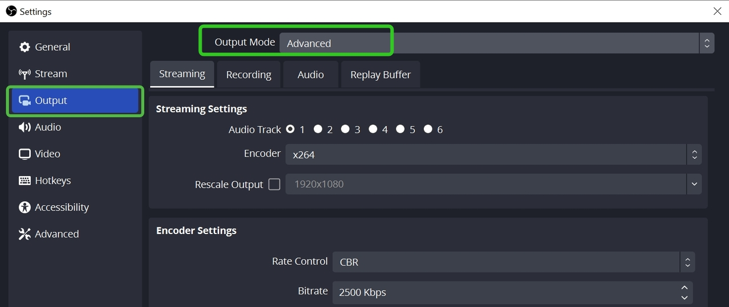The height and width of the screenshot is (307, 729).
Task: Enable the Rescale Output checkbox
Action: click(x=274, y=185)
